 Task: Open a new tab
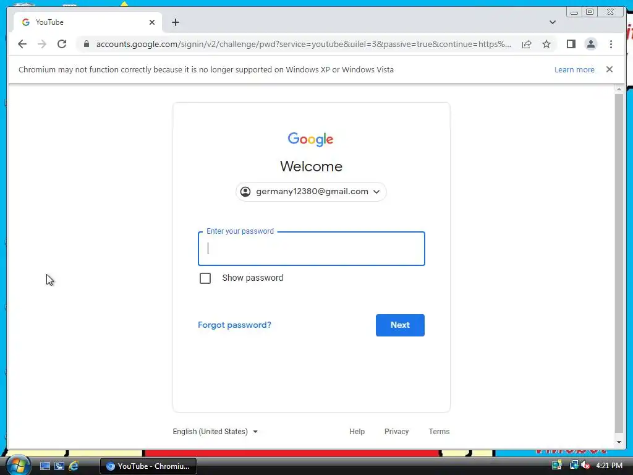coord(175,22)
